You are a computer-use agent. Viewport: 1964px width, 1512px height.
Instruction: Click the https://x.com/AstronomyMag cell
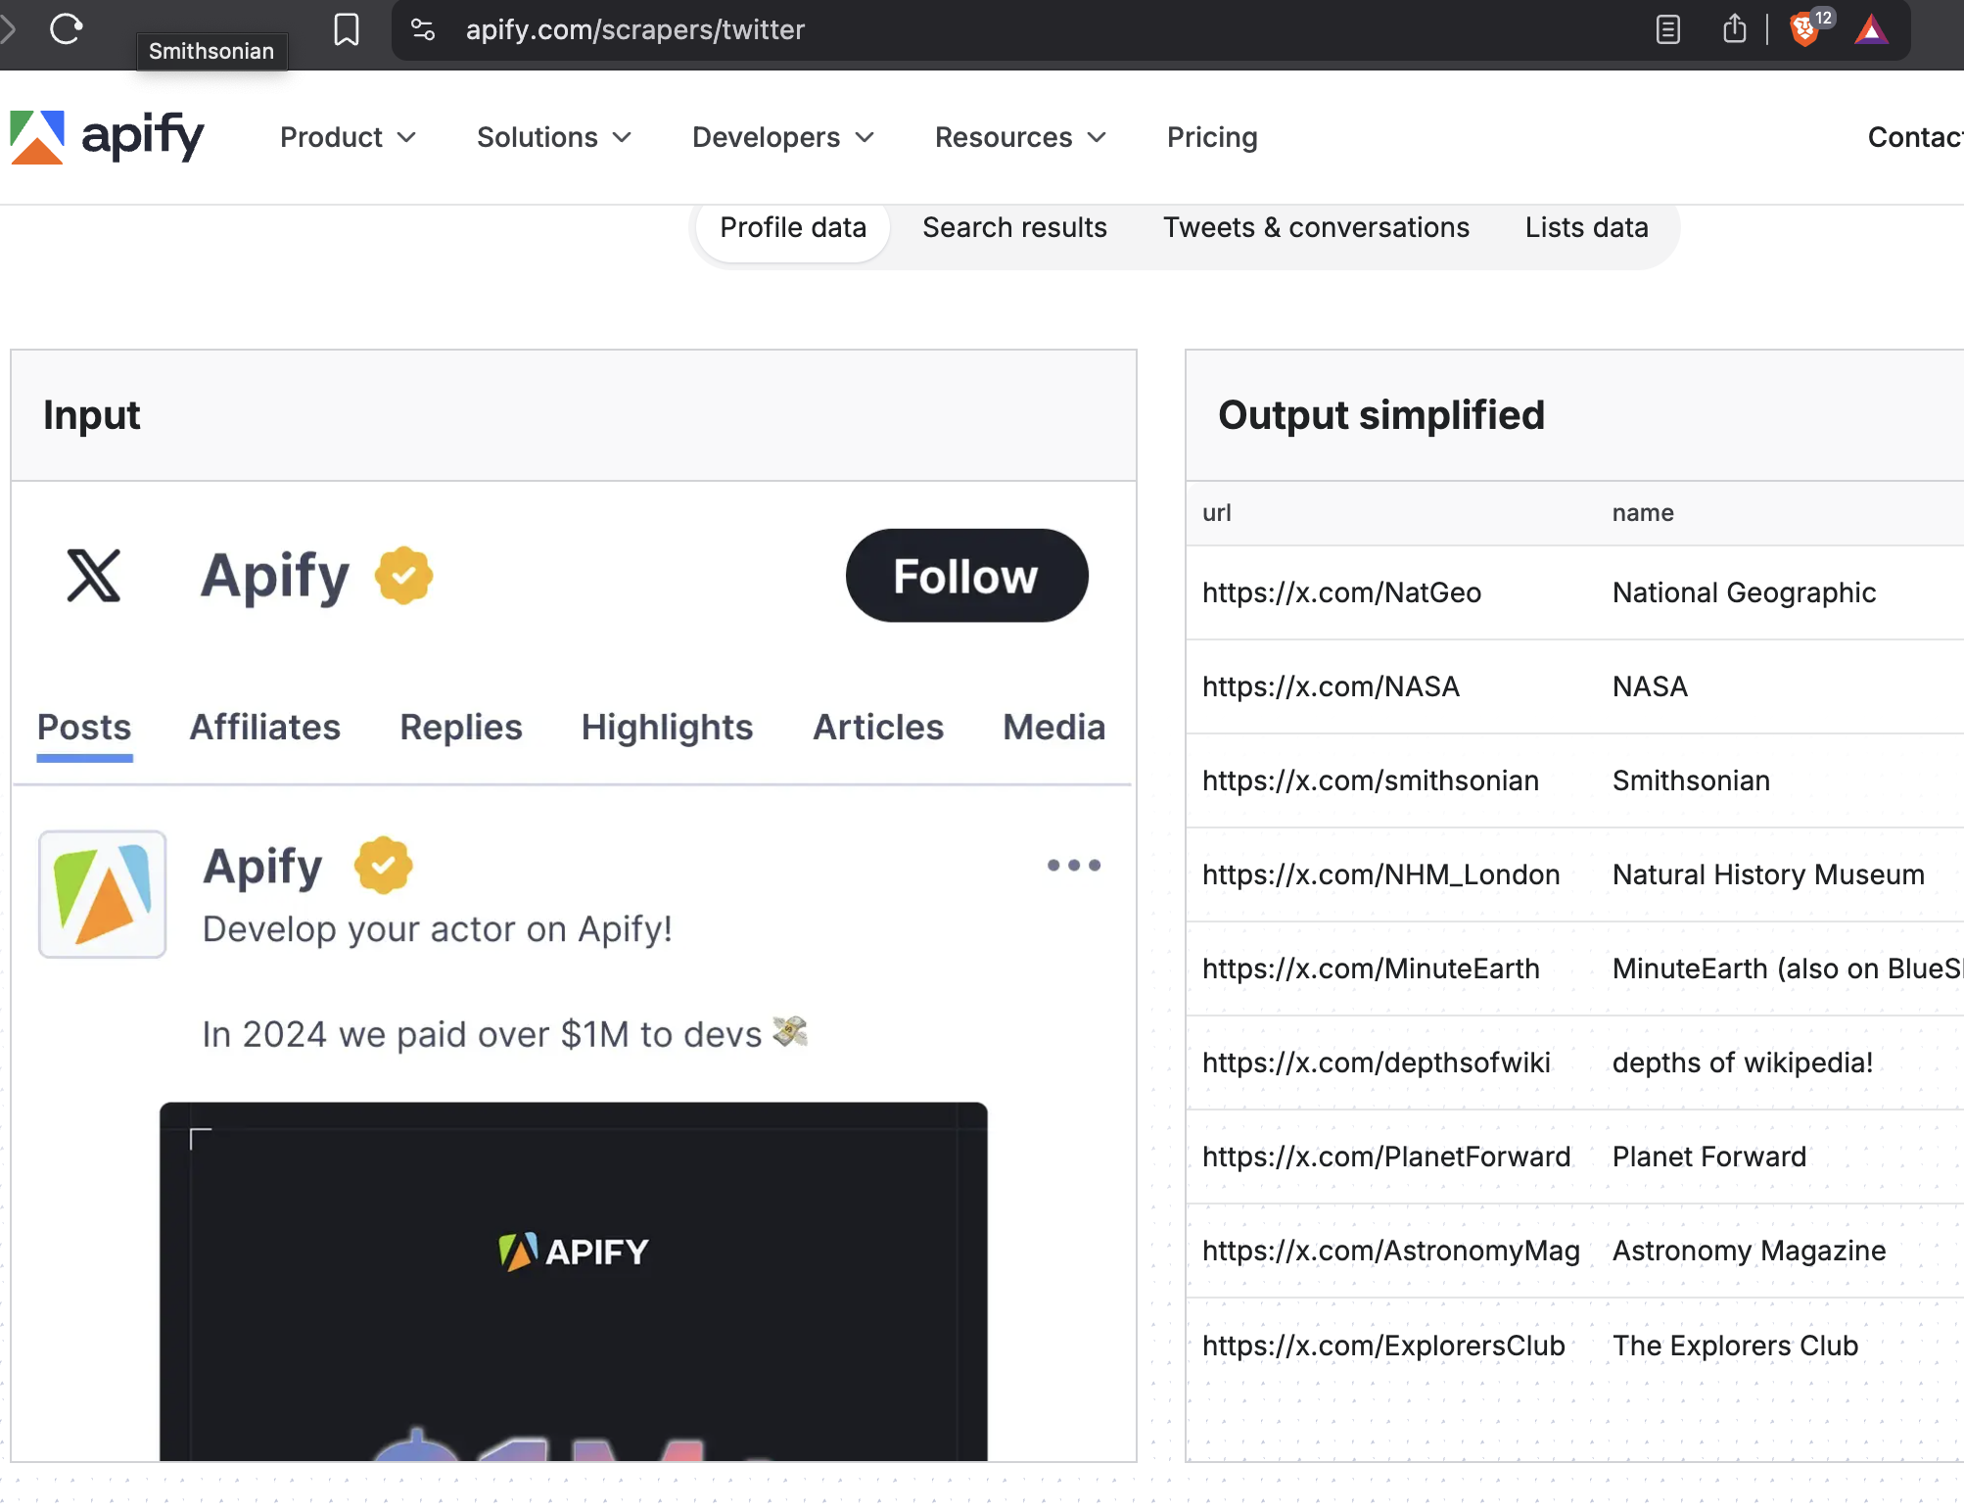tap(1390, 1251)
